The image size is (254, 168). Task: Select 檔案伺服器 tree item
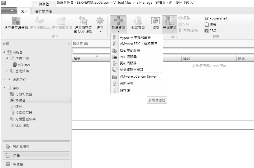24,113
